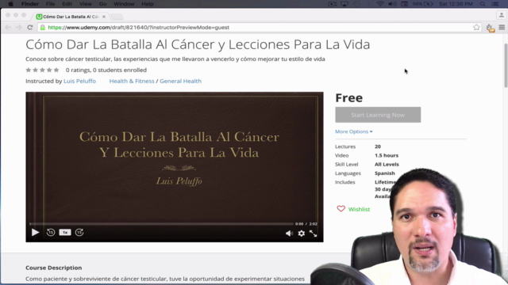
Task: Open the General Health subcategory
Action: coord(180,81)
